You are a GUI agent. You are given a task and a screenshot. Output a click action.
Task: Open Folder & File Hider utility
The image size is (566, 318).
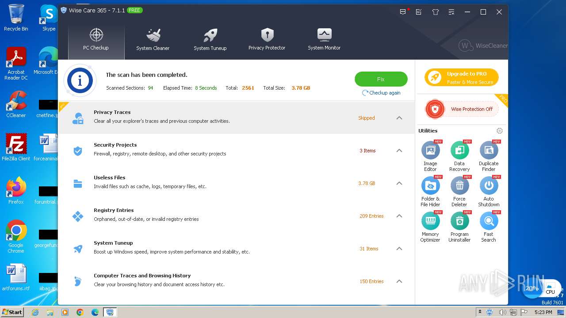tap(430, 192)
